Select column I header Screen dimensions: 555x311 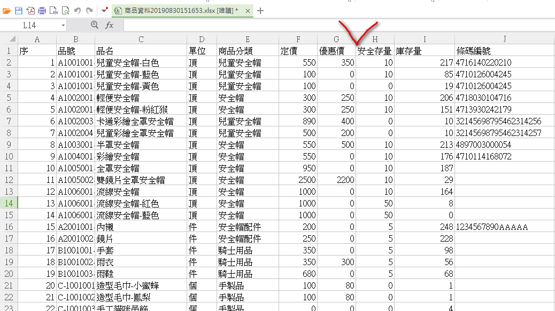[425, 39]
